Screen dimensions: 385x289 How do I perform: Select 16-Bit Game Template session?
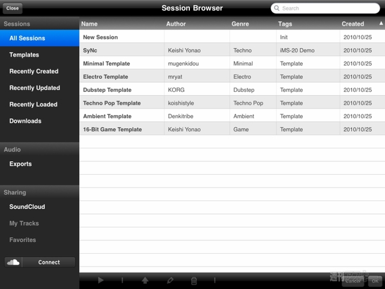(232, 129)
